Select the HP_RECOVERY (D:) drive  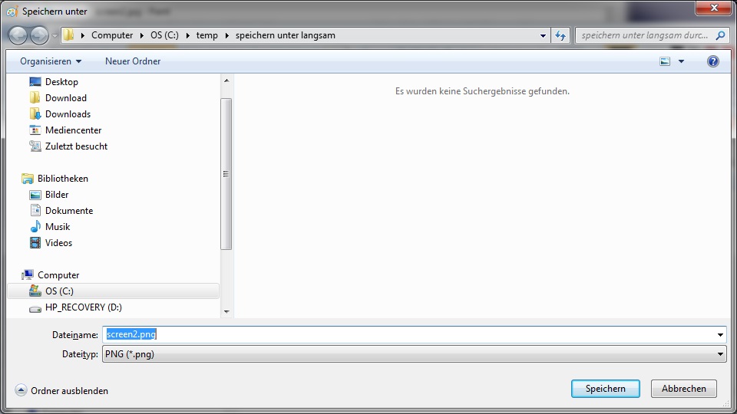click(83, 307)
